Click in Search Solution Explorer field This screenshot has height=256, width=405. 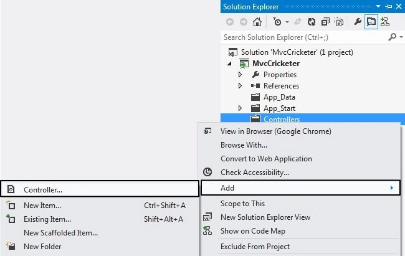coord(303,37)
